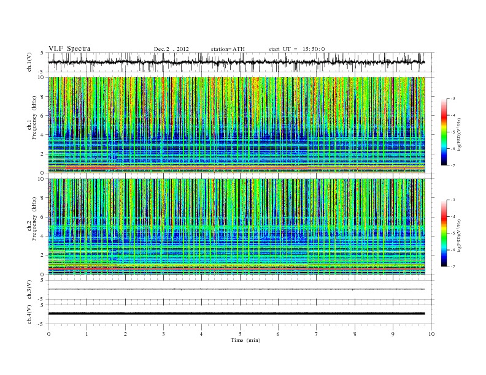Click time axis tick label "4" at bottom
This screenshot has height=375, width=486.
click(201, 334)
